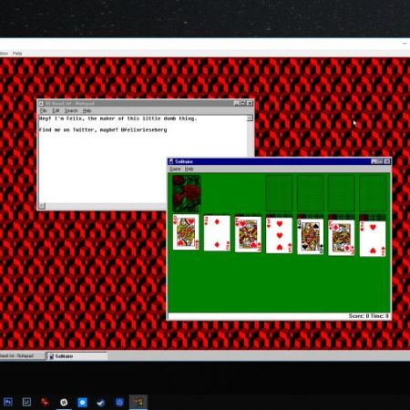410x410 pixels.
Task: Click the 'Score: 0 Time: 0' status text
Action: point(368,316)
